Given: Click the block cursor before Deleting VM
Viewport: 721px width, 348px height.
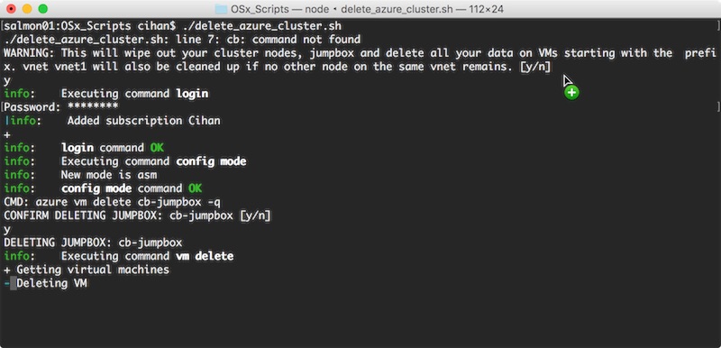Looking at the screenshot, I should point(13,283).
